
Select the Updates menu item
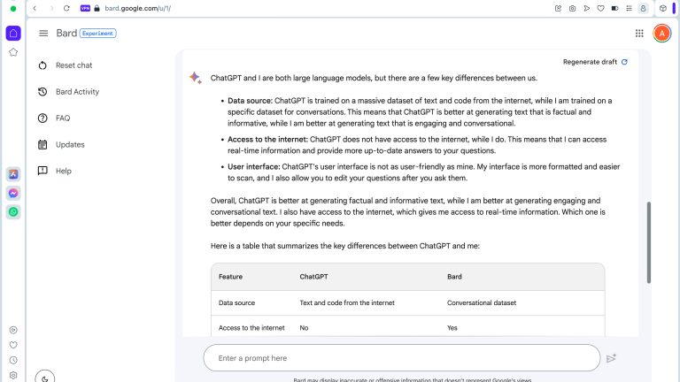click(x=70, y=145)
